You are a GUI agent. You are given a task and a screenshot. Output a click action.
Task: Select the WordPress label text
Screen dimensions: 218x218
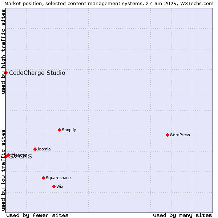(x=179, y=135)
